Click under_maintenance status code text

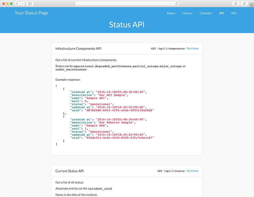(71, 70)
